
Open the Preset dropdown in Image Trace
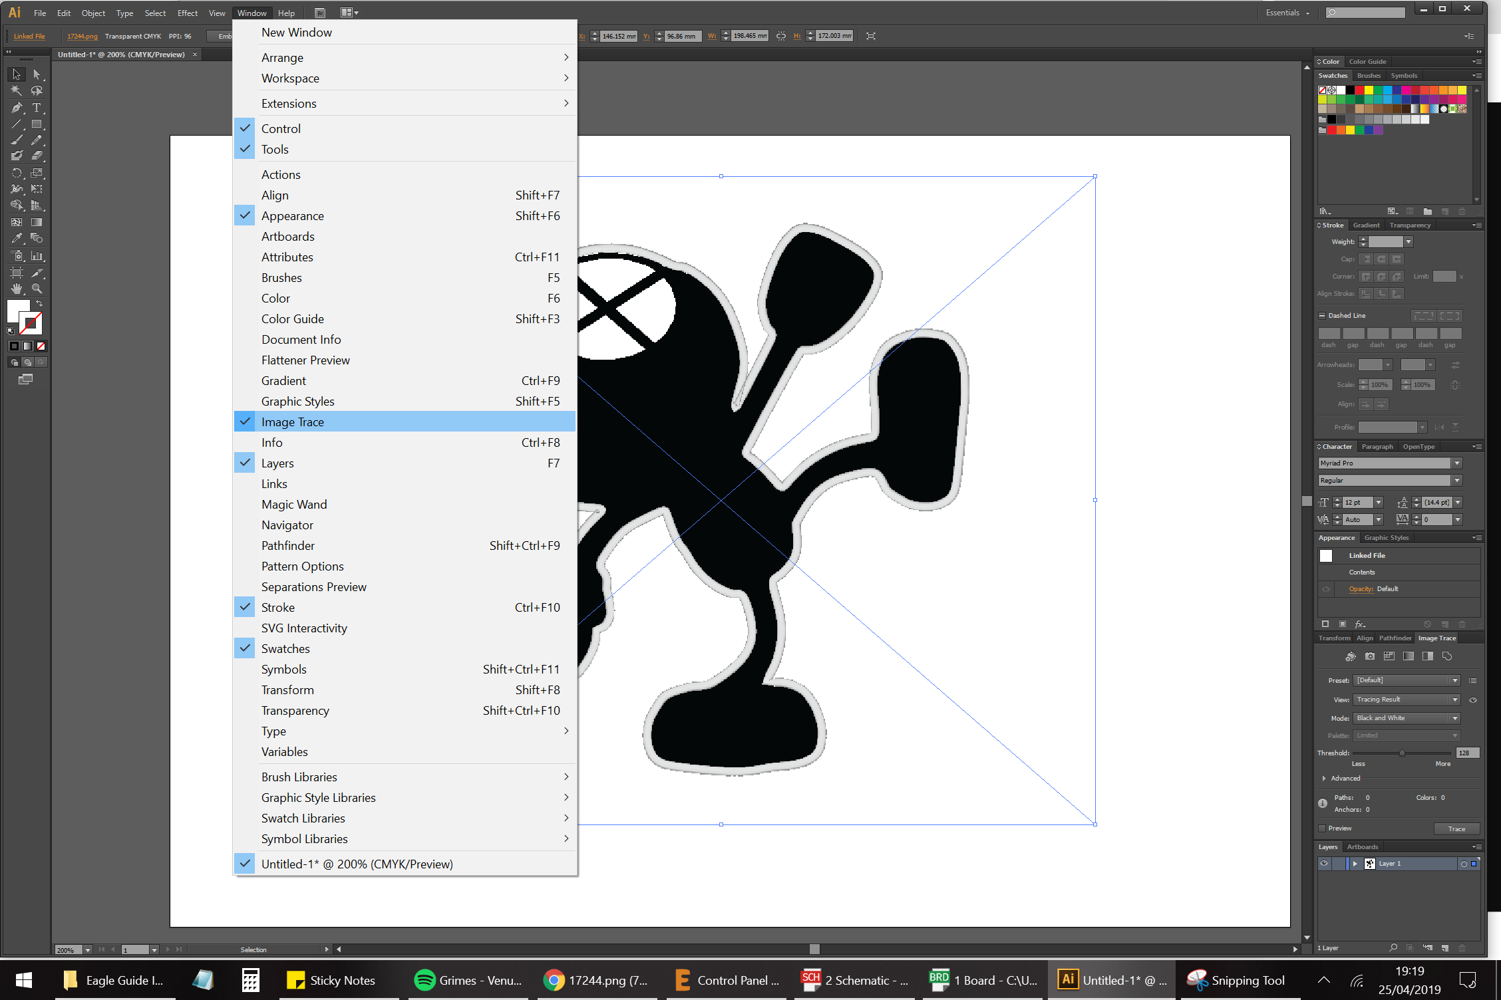1407,681
